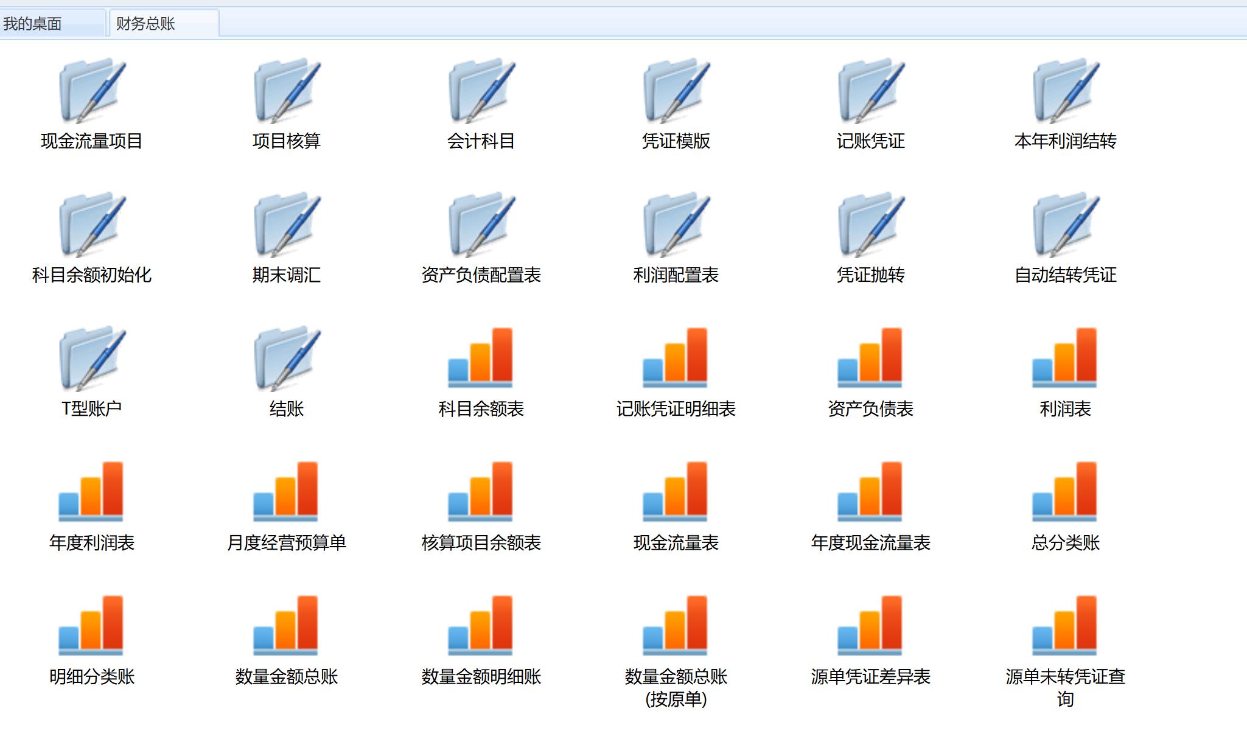The height and width of the screenshot is (753, 1247).
Task: Open the 期末调汇 icon
Action: pos(286,225)
